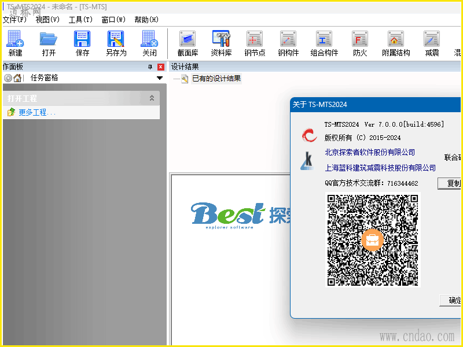
Task: Close the task panel with red X
Action: pos(161,67)
